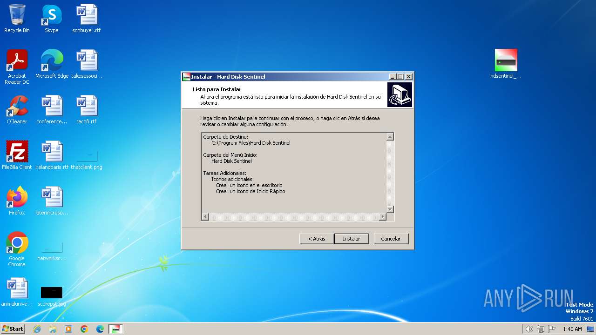Viewport: 596px width, 335px height.
Task: Open FileZilla Client shortcut
Action: [x=17, y=155]
